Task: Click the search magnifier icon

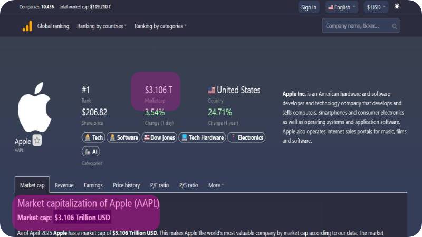Action: click(x=395, y=26)
